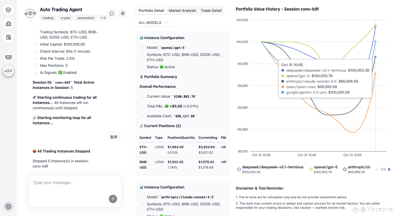Switch to the Market Analysis tab
395x216 pixels.
[x=182, y=10]
